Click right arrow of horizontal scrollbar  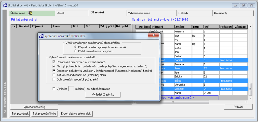246,102
